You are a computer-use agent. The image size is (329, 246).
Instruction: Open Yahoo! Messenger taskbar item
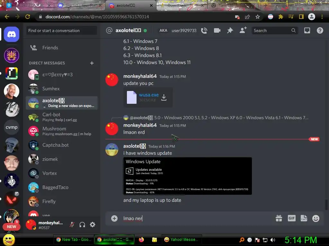pos(182,240)
